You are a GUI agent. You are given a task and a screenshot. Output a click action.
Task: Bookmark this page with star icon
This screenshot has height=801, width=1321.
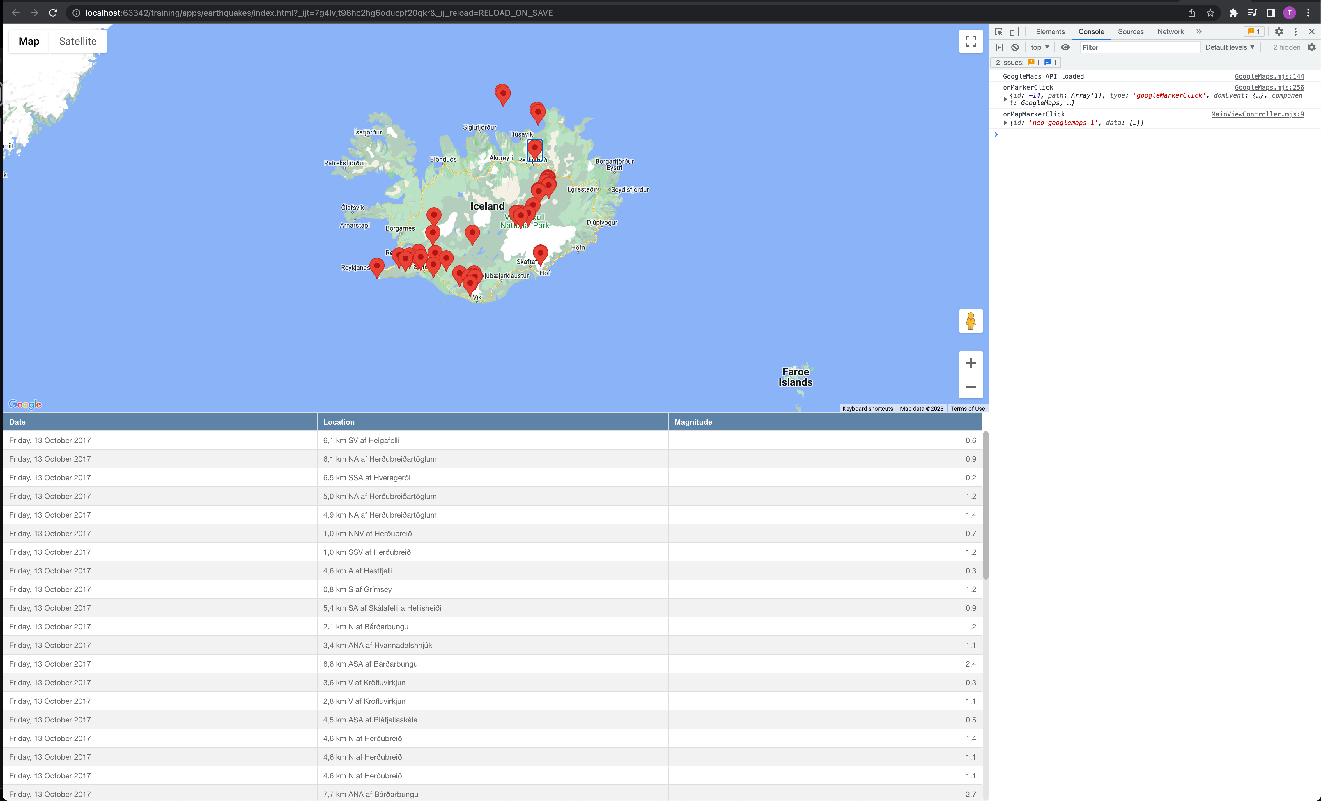click(x=1210, y=13)
